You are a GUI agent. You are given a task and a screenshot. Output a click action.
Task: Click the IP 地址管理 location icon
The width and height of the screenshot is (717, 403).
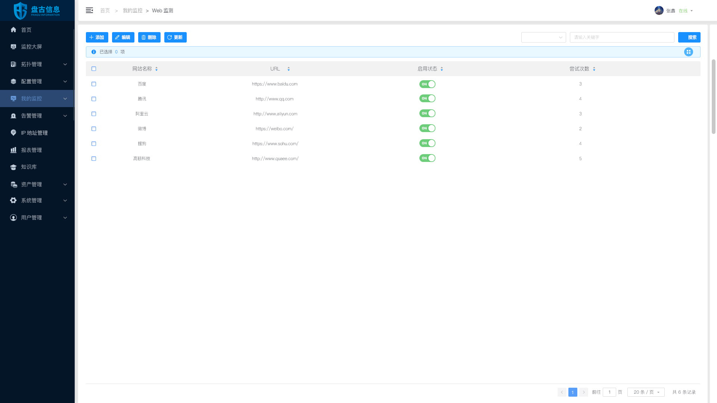pyautogui.click(x=13, y=133)
